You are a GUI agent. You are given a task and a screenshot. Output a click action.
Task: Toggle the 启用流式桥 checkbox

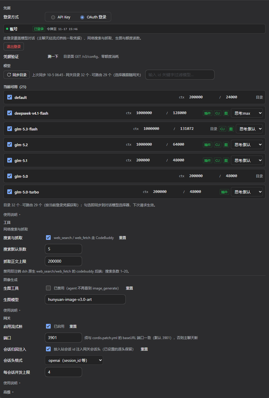coord(48,326)
